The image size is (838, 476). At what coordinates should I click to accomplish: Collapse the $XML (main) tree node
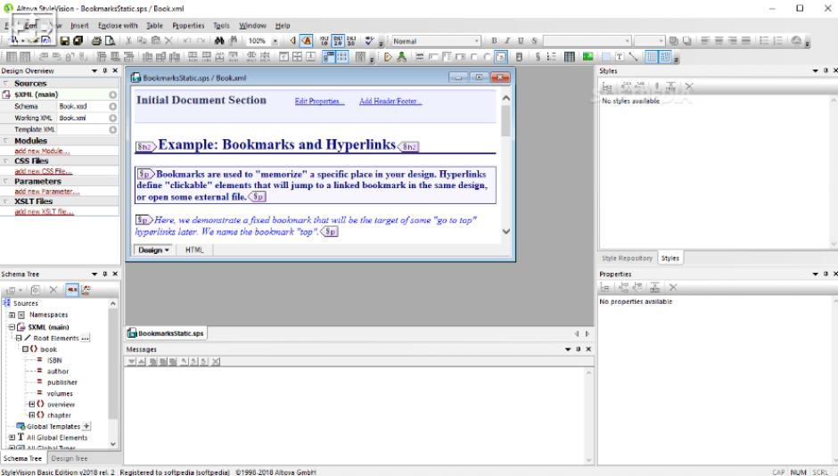click(12, 327)
